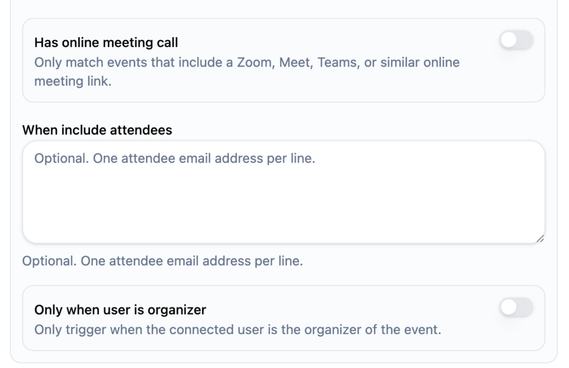569x368 pixels.
Task: Turn on Only when user is organizer switch
Action: click(x=516, y=307)
